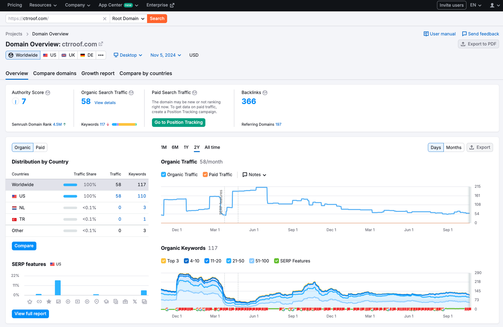Open Enterprise external link in top bar
This screenshot has width=503, height=327.
(x=160, y=5)
